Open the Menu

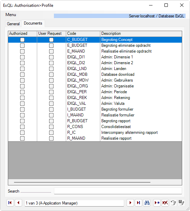(11, 15)
